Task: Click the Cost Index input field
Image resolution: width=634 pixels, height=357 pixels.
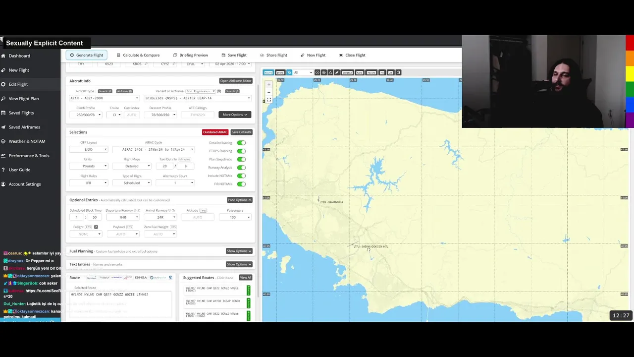Action: 131,115
